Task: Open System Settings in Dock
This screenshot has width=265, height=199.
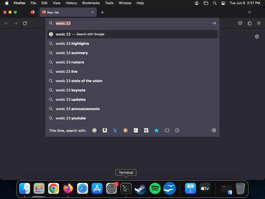Action: tap(112, 188)
